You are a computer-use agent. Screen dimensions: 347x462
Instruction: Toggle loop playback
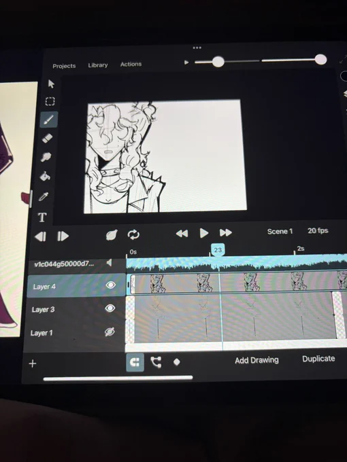coord(133,234)
